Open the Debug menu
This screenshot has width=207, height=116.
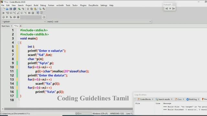pos(43,5)
